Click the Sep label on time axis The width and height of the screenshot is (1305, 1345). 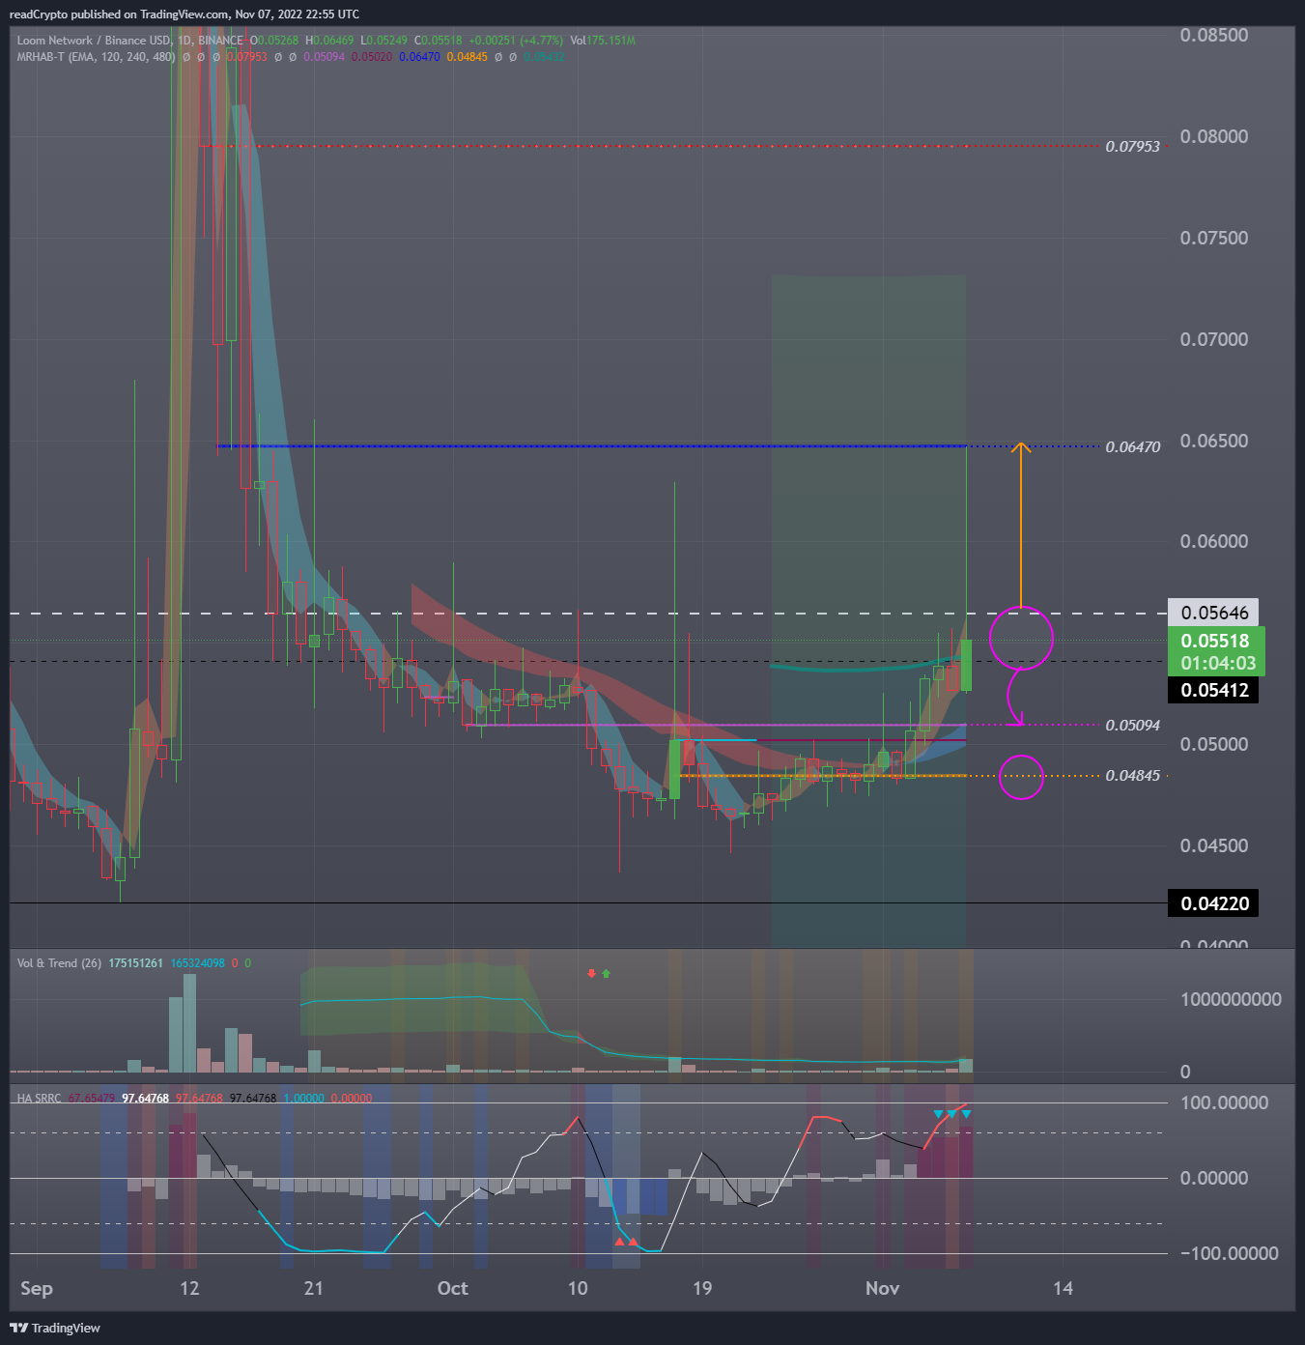click(37, 1288)
